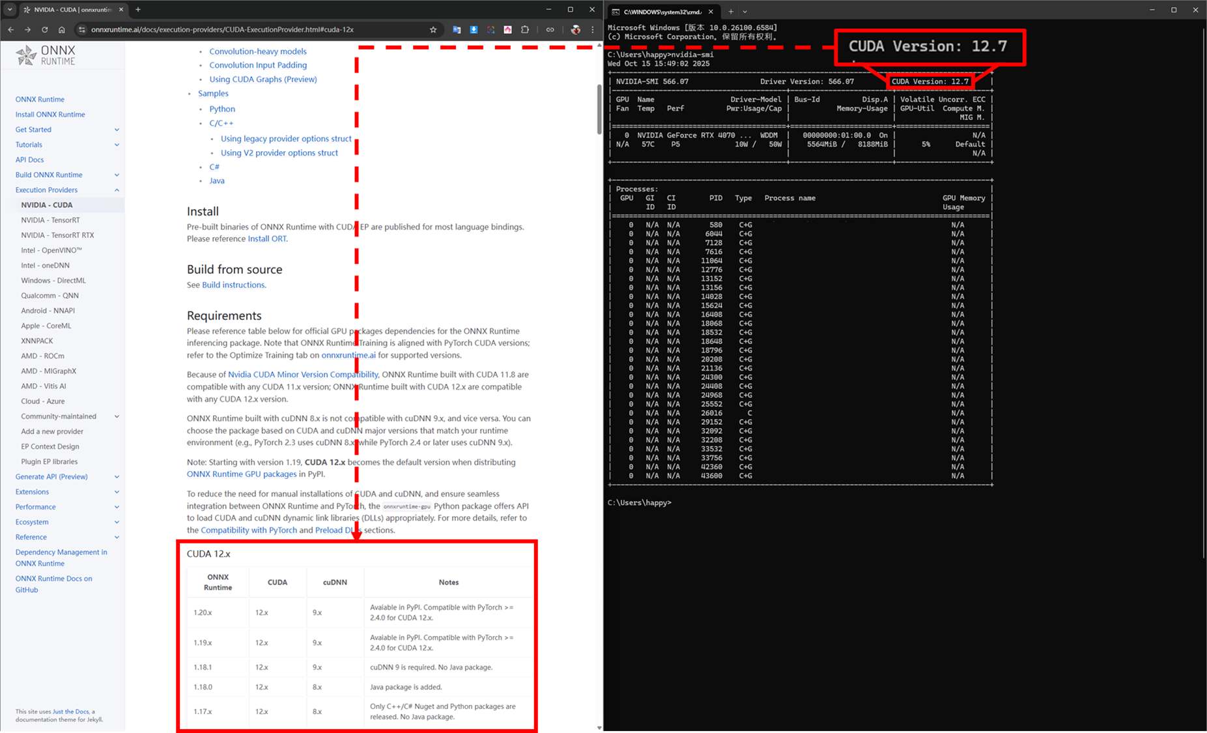Close the NVIDIA - CUDA browser tab

tap(121, 10)
